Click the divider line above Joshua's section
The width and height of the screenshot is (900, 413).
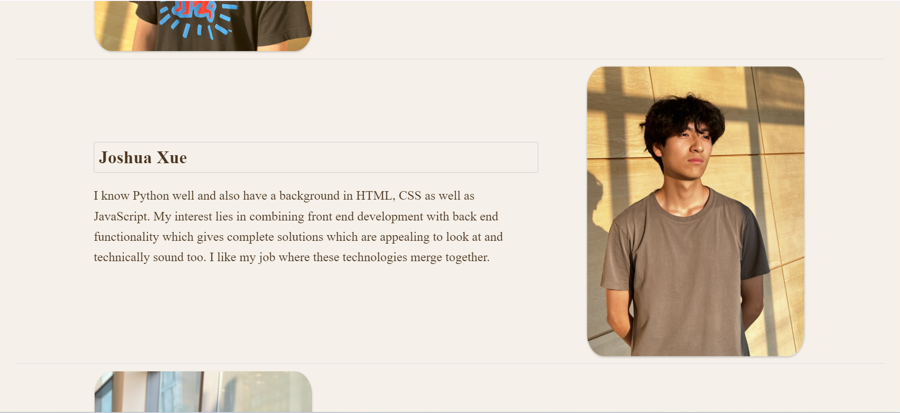pos(449,59)
